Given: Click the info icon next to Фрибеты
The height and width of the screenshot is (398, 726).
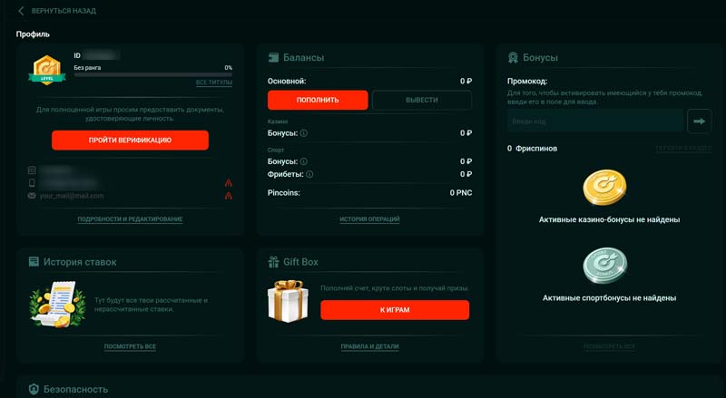Looking at the screenshot, I should (x=310, y=174).
